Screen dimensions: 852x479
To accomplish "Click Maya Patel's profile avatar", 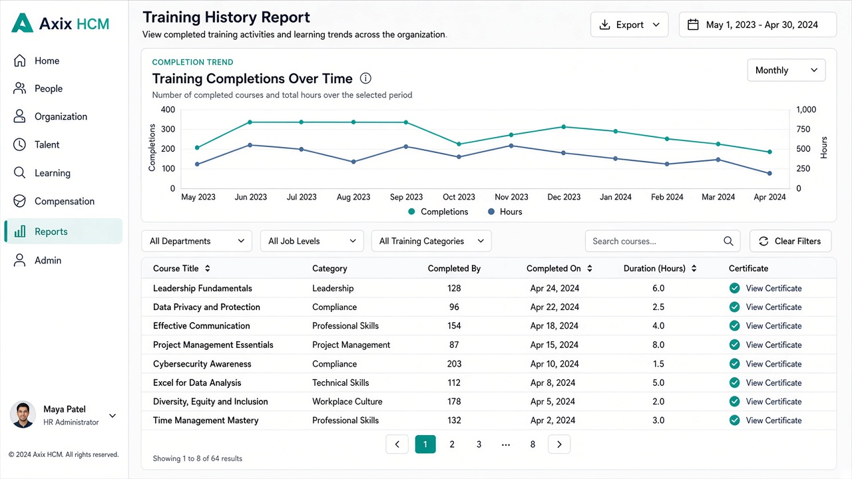I will click(23, 414).
